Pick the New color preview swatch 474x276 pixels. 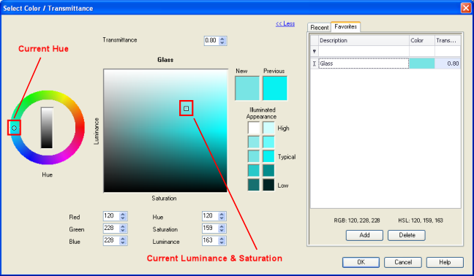coord(247,88)
